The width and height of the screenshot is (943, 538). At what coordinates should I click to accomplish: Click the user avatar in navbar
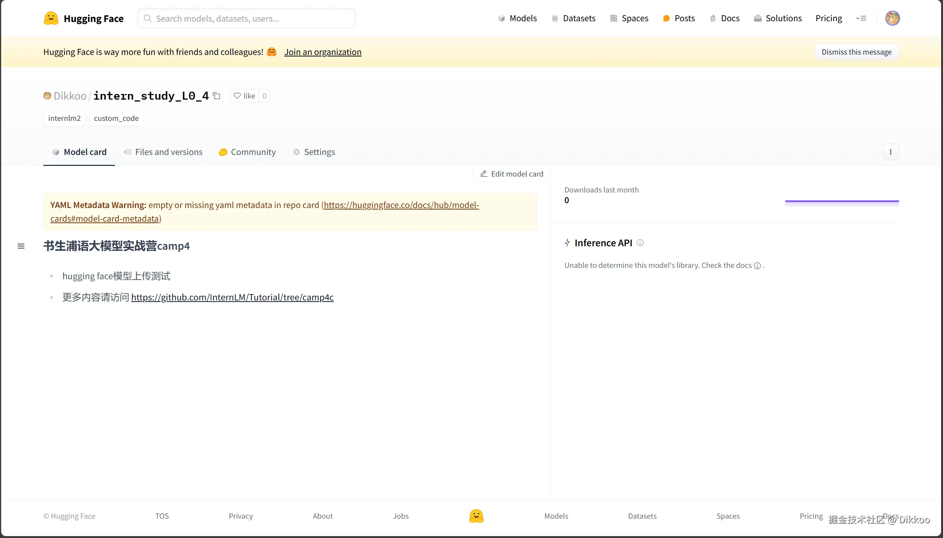(x=892, y=18)
